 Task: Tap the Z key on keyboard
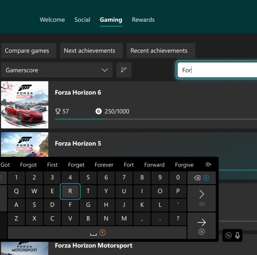(16, 219)
